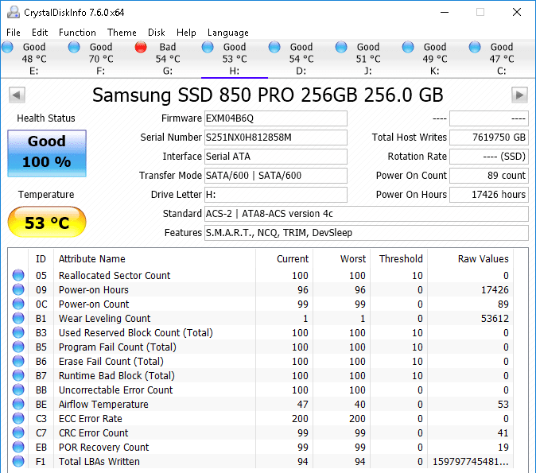
Task: Click the 'Good 70 °C' text for drive F:
Action: point(101,52)
